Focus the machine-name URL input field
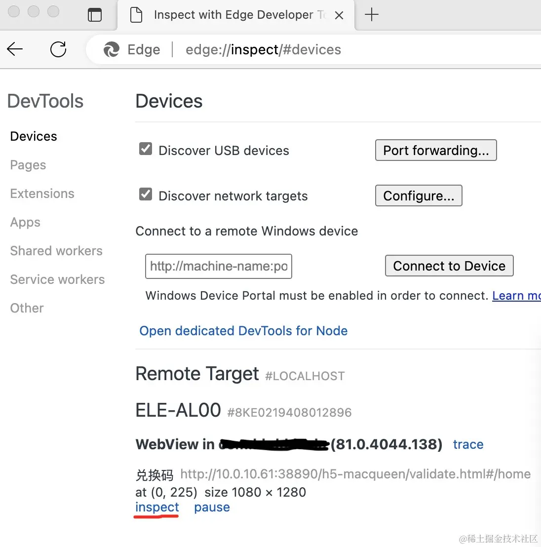 click(219, 267)
